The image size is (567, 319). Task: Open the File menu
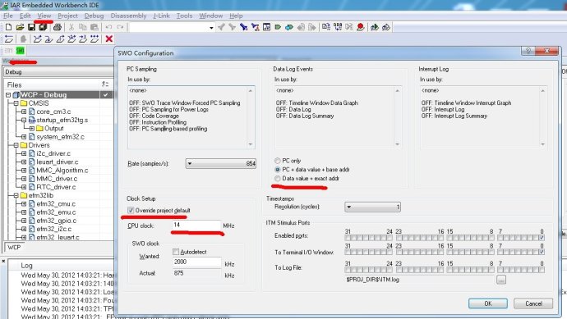pyautogui.click(x=8, y=16)
